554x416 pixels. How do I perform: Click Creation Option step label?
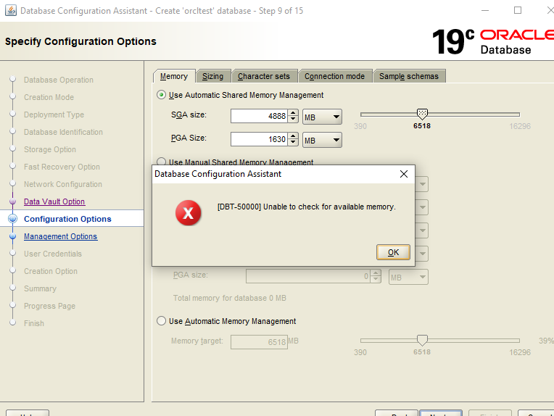[51, 271]
